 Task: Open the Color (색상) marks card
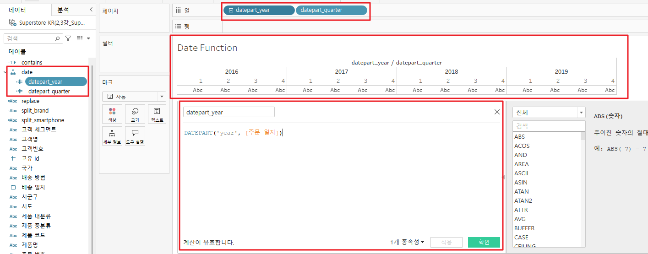coord(112,114)
